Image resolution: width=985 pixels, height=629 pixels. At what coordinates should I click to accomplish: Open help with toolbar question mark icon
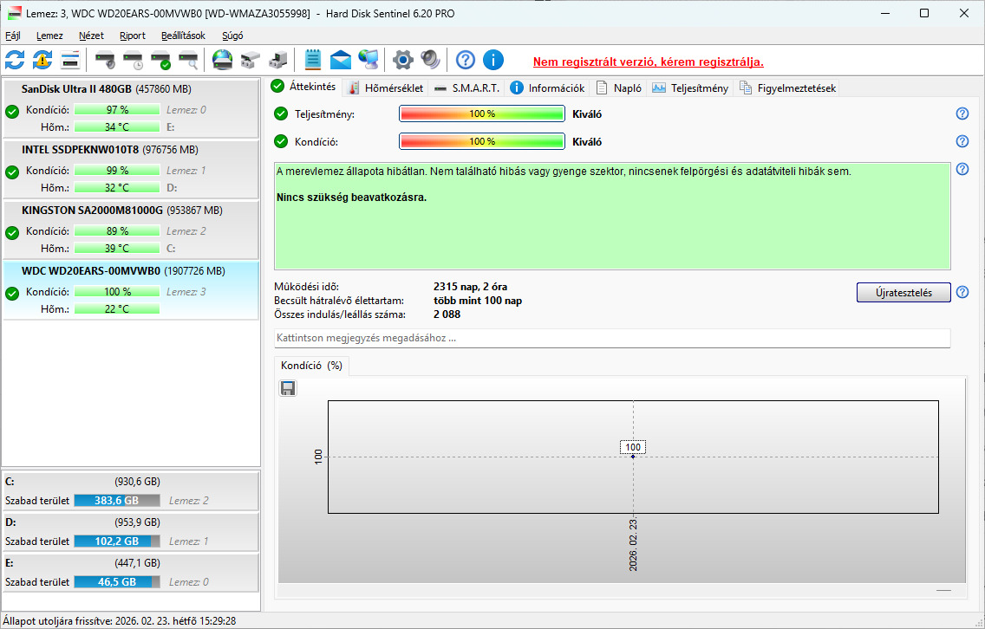coord(466,61)
